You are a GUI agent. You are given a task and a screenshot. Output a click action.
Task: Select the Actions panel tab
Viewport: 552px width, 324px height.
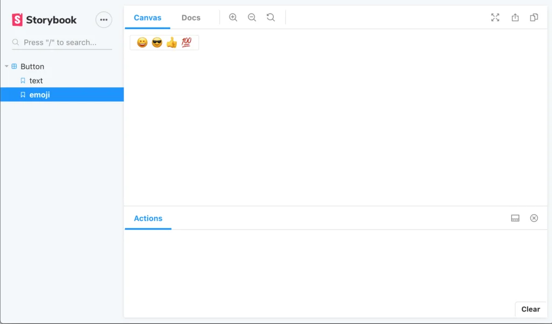pyautogui.click(x=148, y=218)
